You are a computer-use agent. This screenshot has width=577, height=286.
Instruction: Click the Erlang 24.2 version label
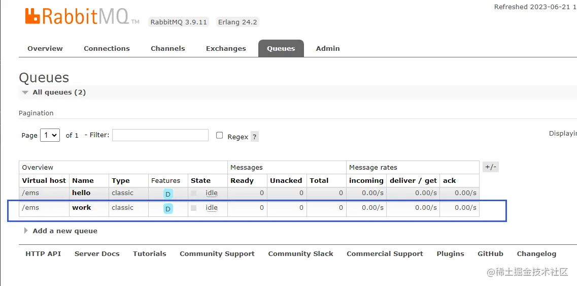(237, 22)
